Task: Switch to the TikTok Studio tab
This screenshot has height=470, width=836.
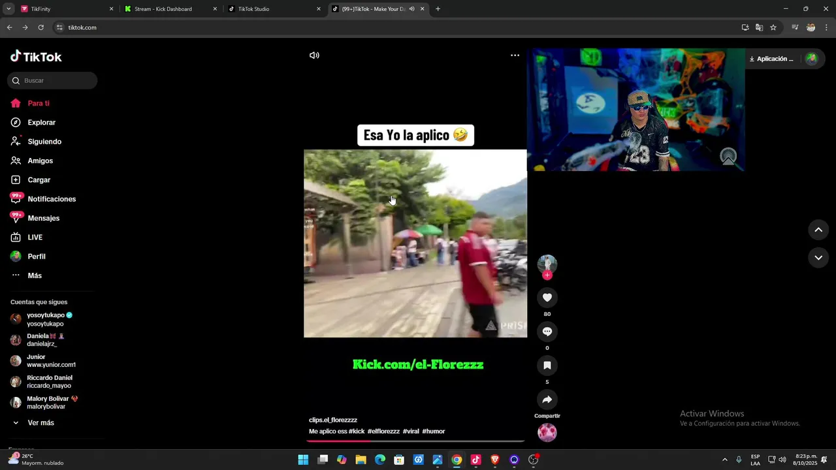Action: tap(274, 9)
